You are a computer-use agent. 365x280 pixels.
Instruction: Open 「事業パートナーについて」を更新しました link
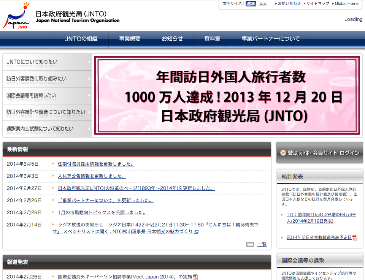tap(106, 200)
